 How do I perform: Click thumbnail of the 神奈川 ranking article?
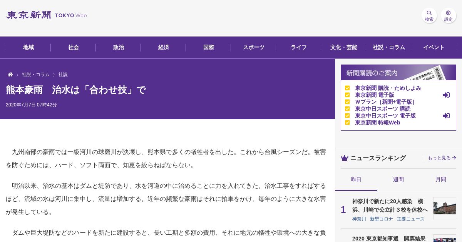(x=445, y=208)
